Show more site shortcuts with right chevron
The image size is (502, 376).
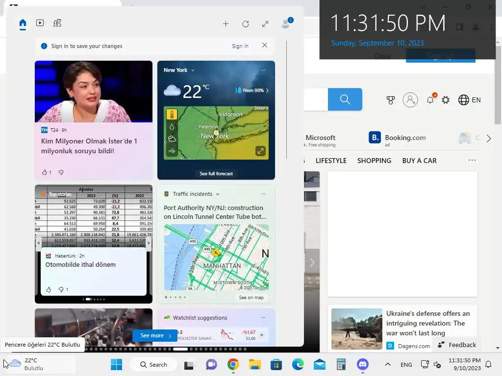[489, 139]
